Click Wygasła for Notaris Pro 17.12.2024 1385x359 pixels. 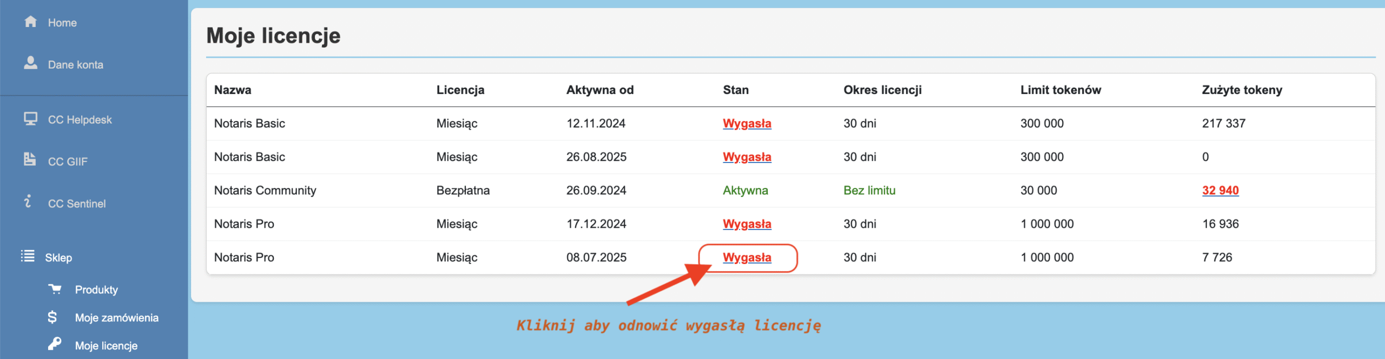tap(747, 224)
